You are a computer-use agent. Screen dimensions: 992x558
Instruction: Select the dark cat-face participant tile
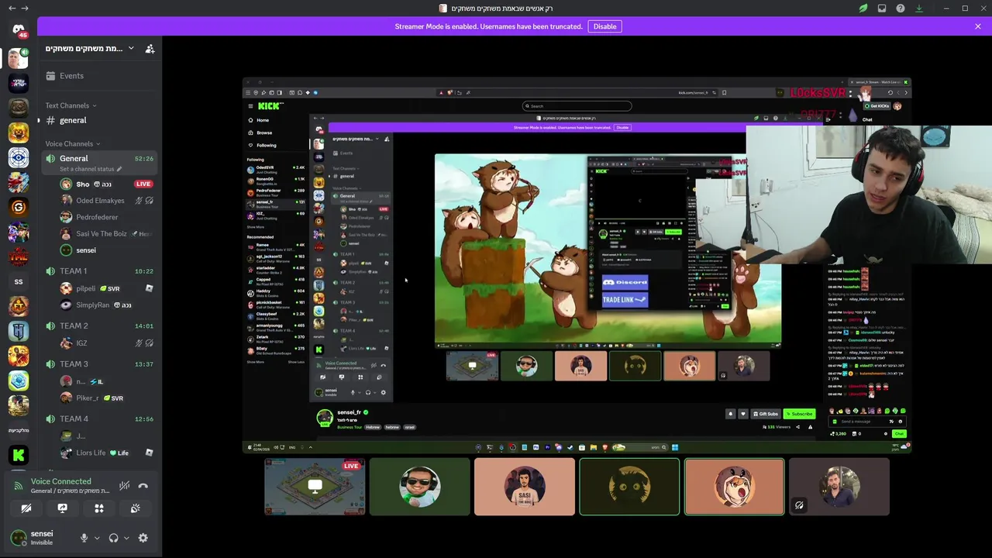629,487
